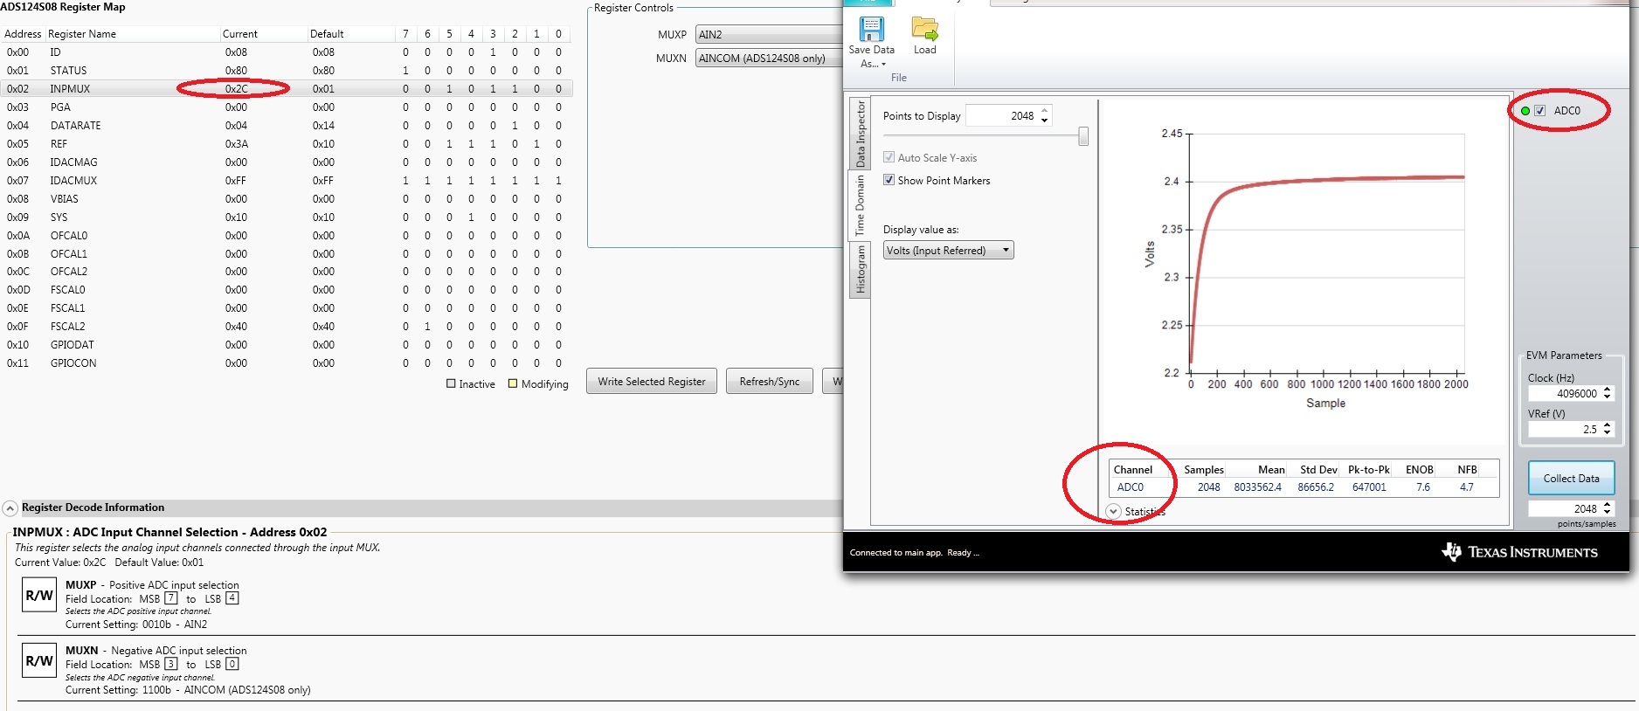The image size is (1639, 711).
Task: Select the GPIOCON register row
Action: (287, 363)
